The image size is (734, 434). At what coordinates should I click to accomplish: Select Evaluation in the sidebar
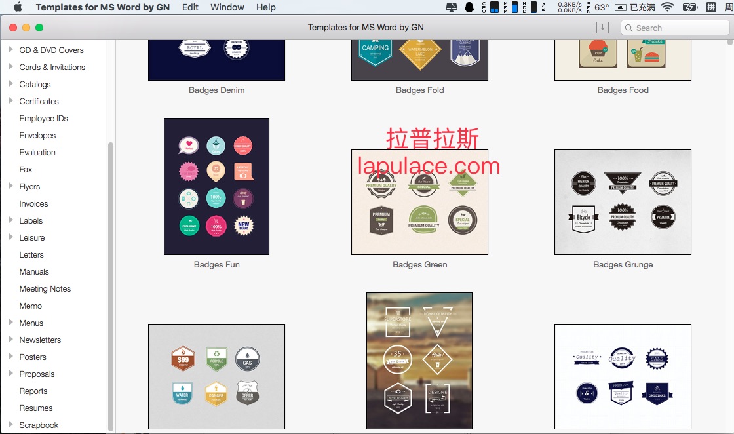(37, 153)
